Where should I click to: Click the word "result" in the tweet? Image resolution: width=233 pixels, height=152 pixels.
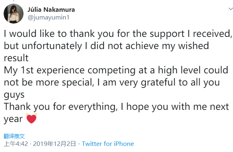click(16, 58)
